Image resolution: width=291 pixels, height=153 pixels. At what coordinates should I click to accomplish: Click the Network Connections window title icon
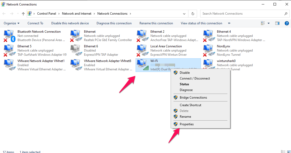click(3, 4)
